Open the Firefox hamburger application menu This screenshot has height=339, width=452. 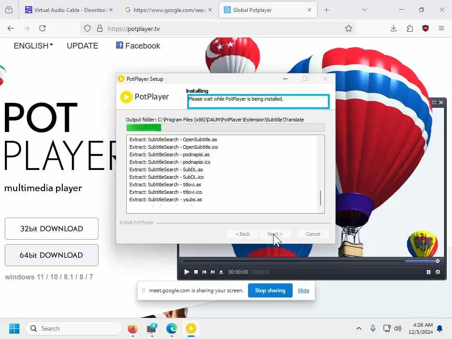(441, 28)
